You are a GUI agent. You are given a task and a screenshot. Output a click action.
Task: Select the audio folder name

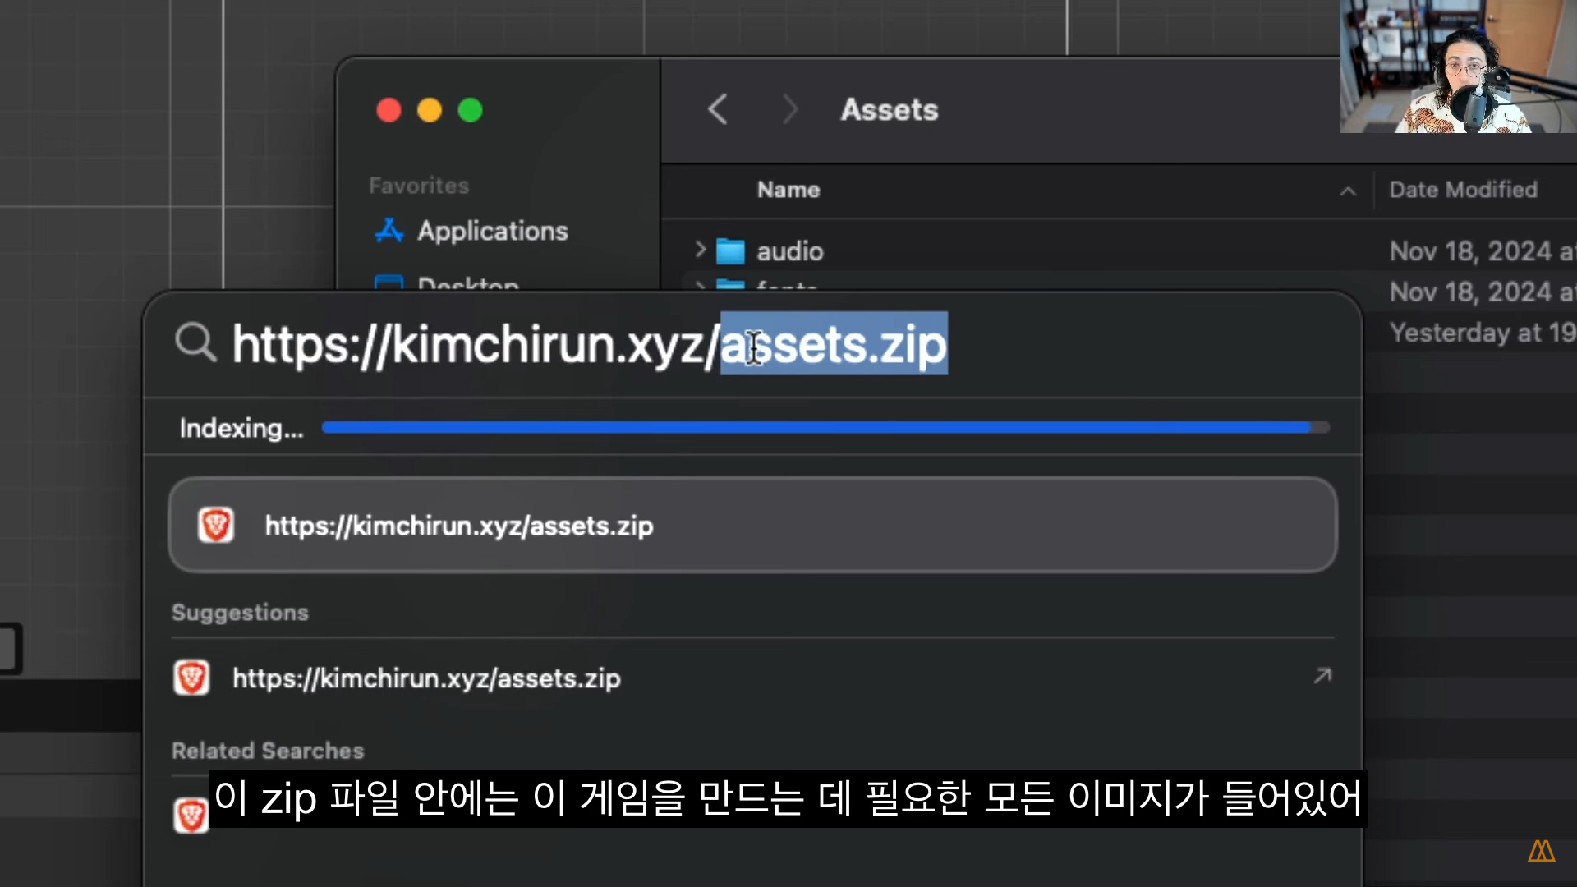789,251
